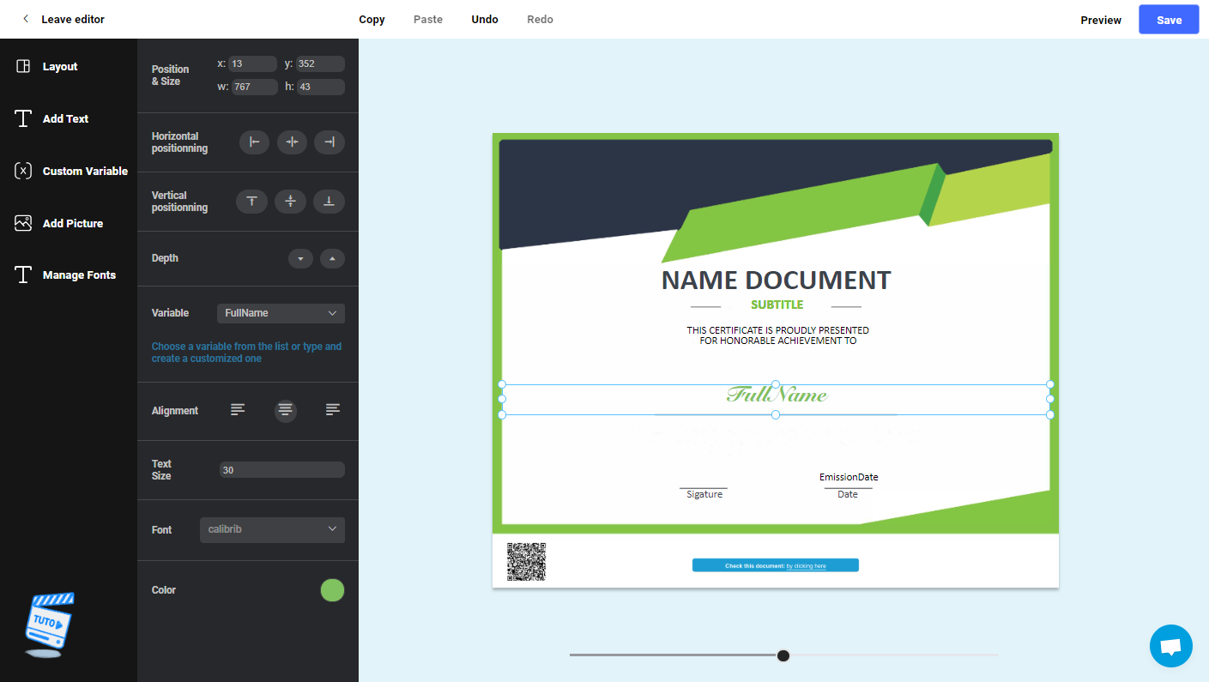Click the Text Size input field
This screenshot has width=1209, height=682.
(x=281, y=470)
